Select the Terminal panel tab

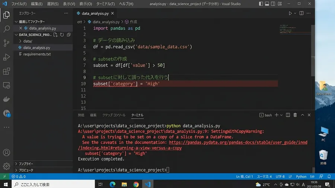pos(137,115)
